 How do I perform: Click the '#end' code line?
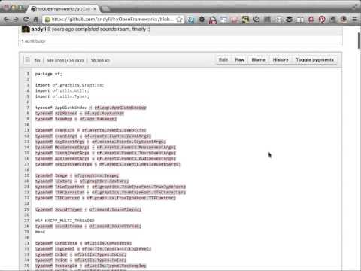[40, 232]
